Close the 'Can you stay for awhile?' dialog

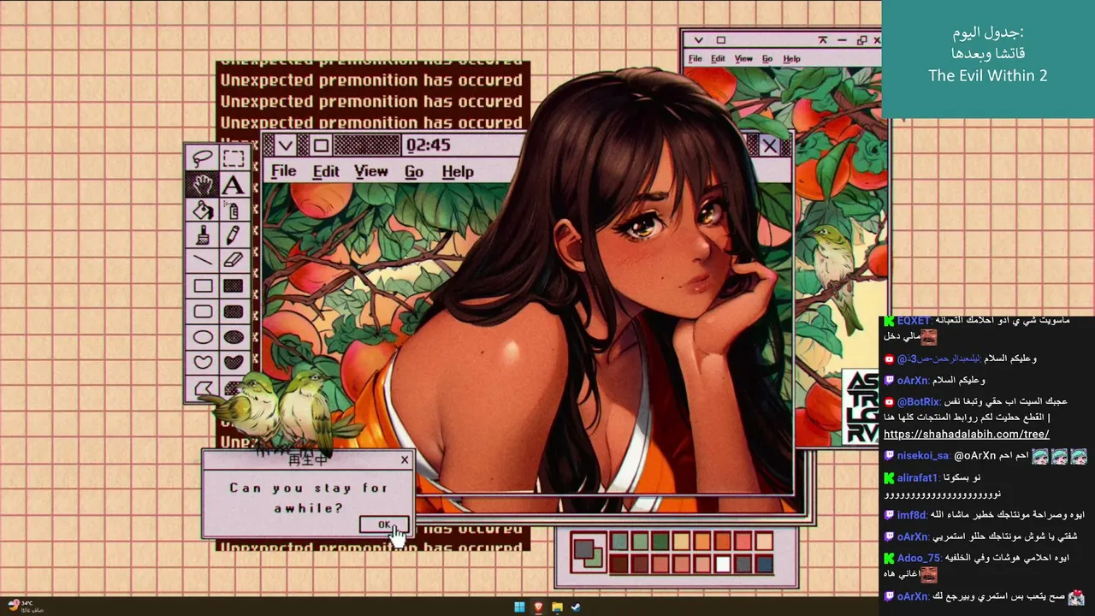(405, 460)
